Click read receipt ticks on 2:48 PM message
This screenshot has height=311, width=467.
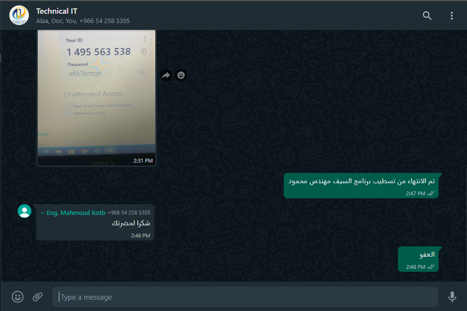[x=431, y=267]
